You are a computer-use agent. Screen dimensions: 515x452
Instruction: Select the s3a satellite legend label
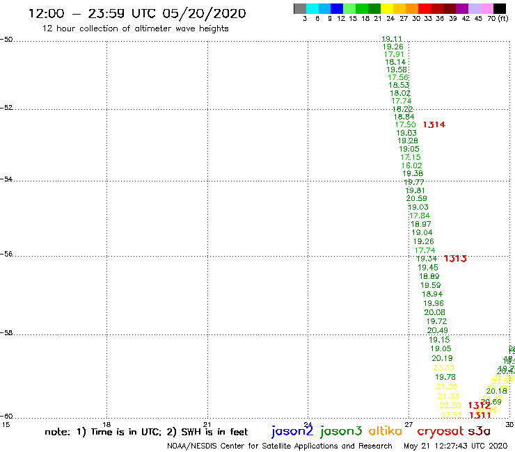point(479,432)
